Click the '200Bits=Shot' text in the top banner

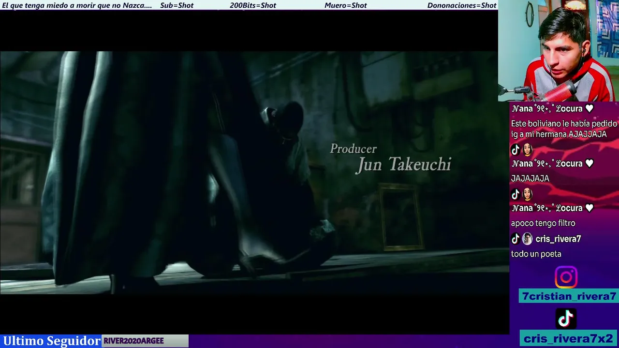tap(253, 5)
